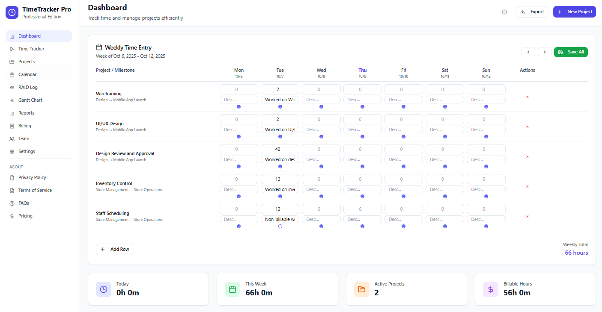
Task: Click the help question-mark icon near Export
Action: pyautogui.click(x=504, y=12)
